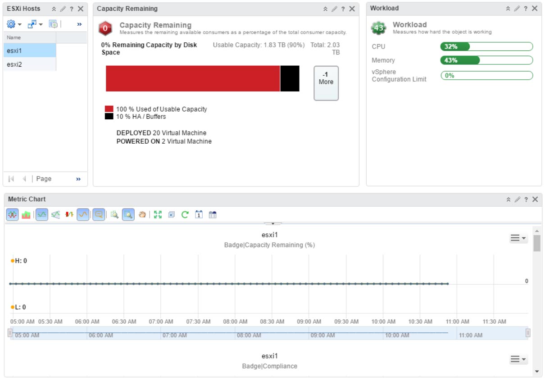Go to previous page in ESXi Hosts

[24, 179]
